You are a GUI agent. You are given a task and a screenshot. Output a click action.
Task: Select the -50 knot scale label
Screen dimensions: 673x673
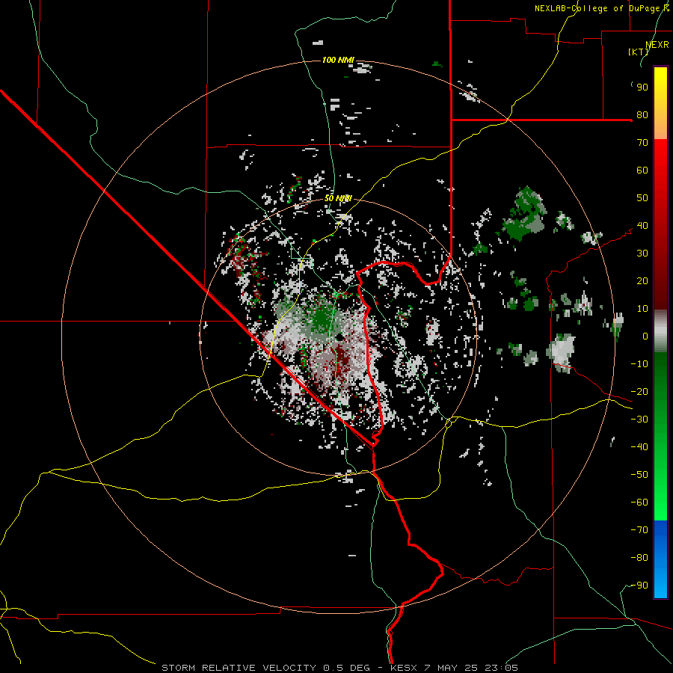[x=639, y=474]
